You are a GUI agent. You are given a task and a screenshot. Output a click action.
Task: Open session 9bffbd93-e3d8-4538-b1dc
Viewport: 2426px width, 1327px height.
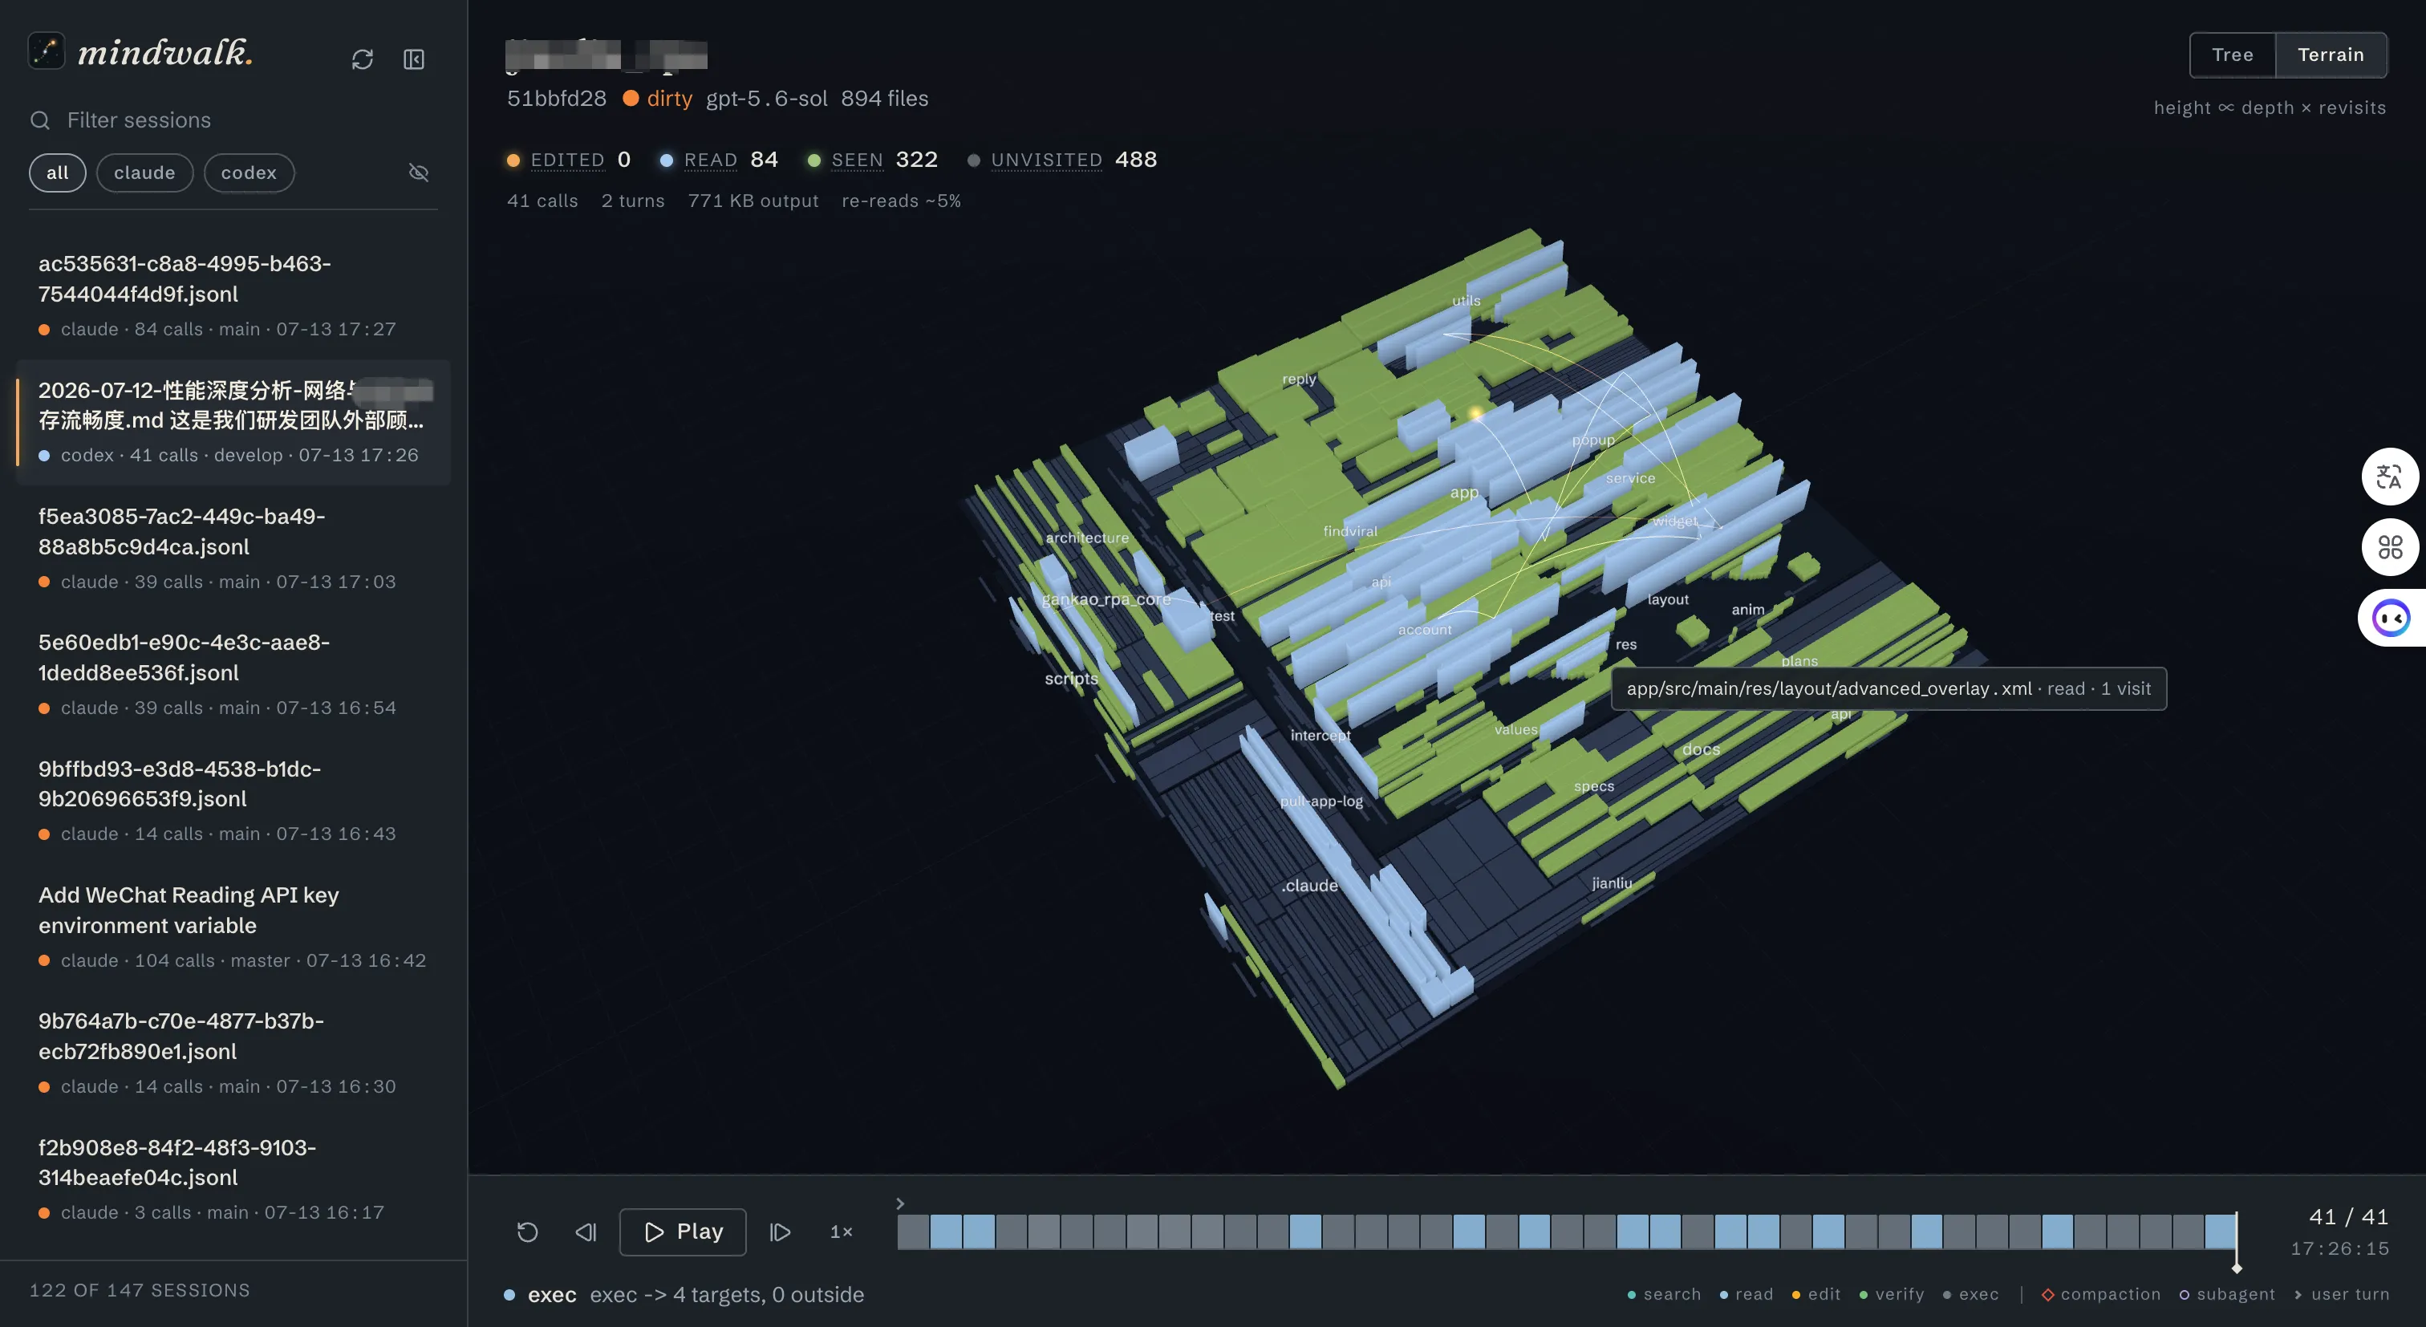233,801
